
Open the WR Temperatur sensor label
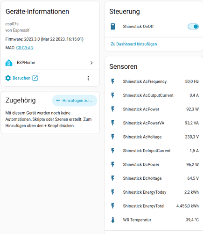(x=137, y=220)
